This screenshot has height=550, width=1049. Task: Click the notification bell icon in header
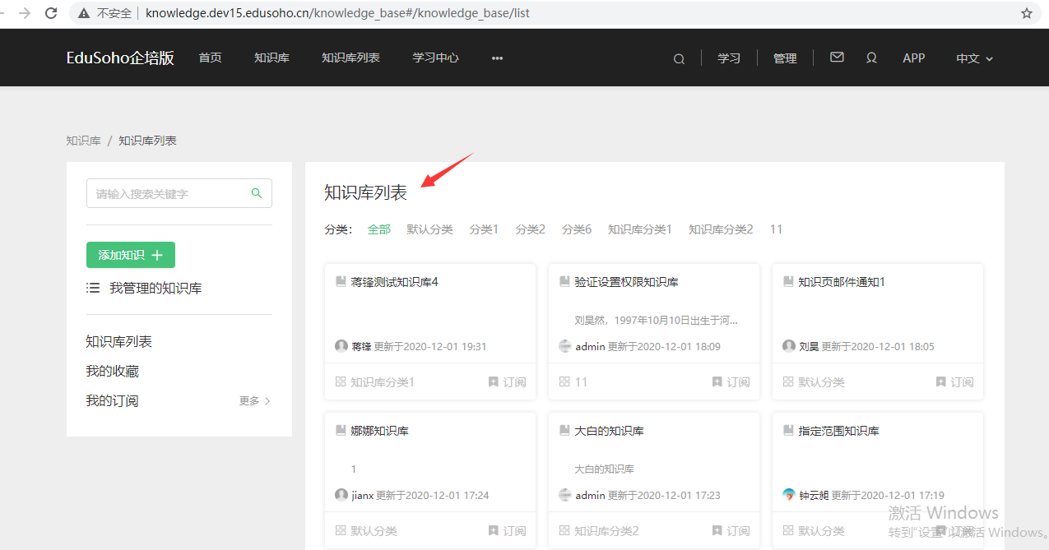tap(871, 58)
